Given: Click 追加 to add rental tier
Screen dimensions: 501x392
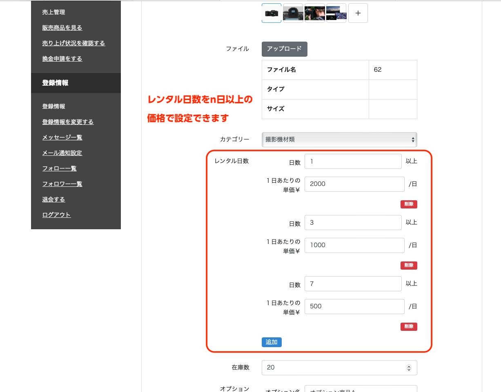Looking at the screenshot, I should 272,342.
